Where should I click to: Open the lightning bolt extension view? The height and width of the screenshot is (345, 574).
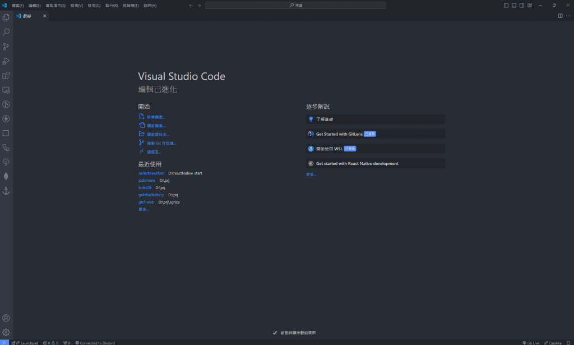[6, 119]
